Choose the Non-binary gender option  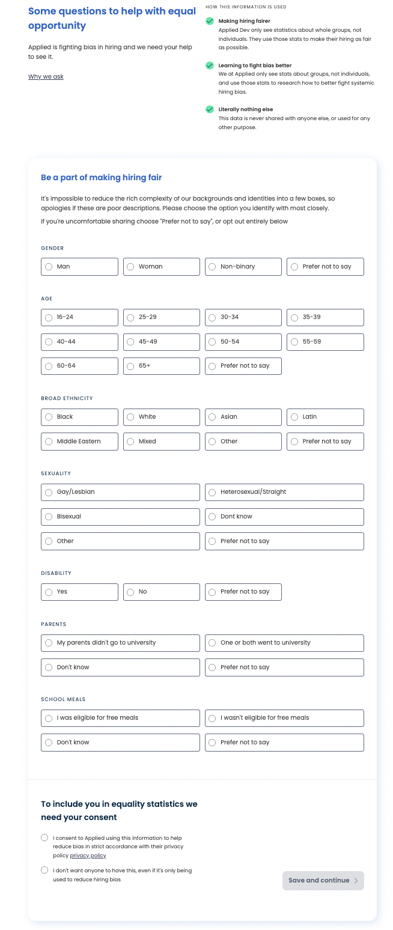pyautogui.click(x=212, y=267)
